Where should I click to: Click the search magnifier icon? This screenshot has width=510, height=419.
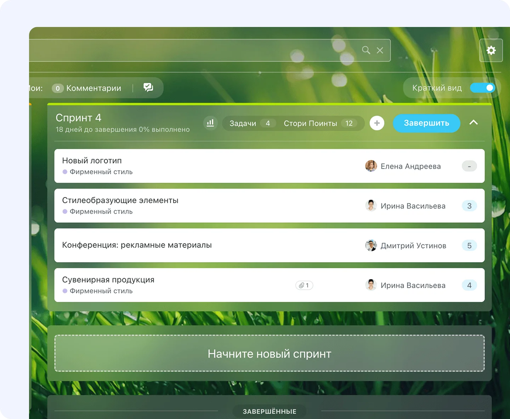(x=366, y=50)
